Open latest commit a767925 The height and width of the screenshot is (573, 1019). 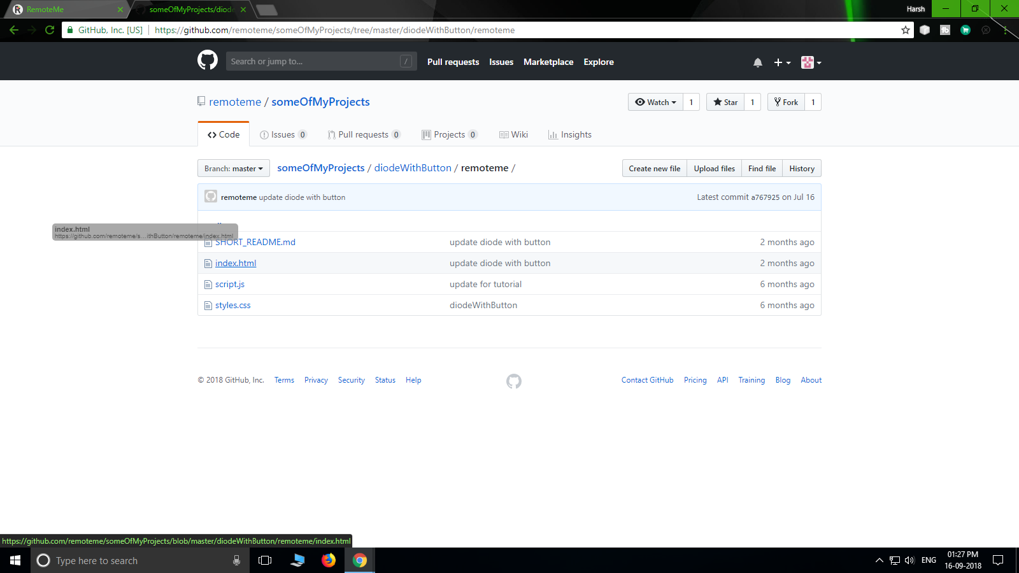click(765, 197)
